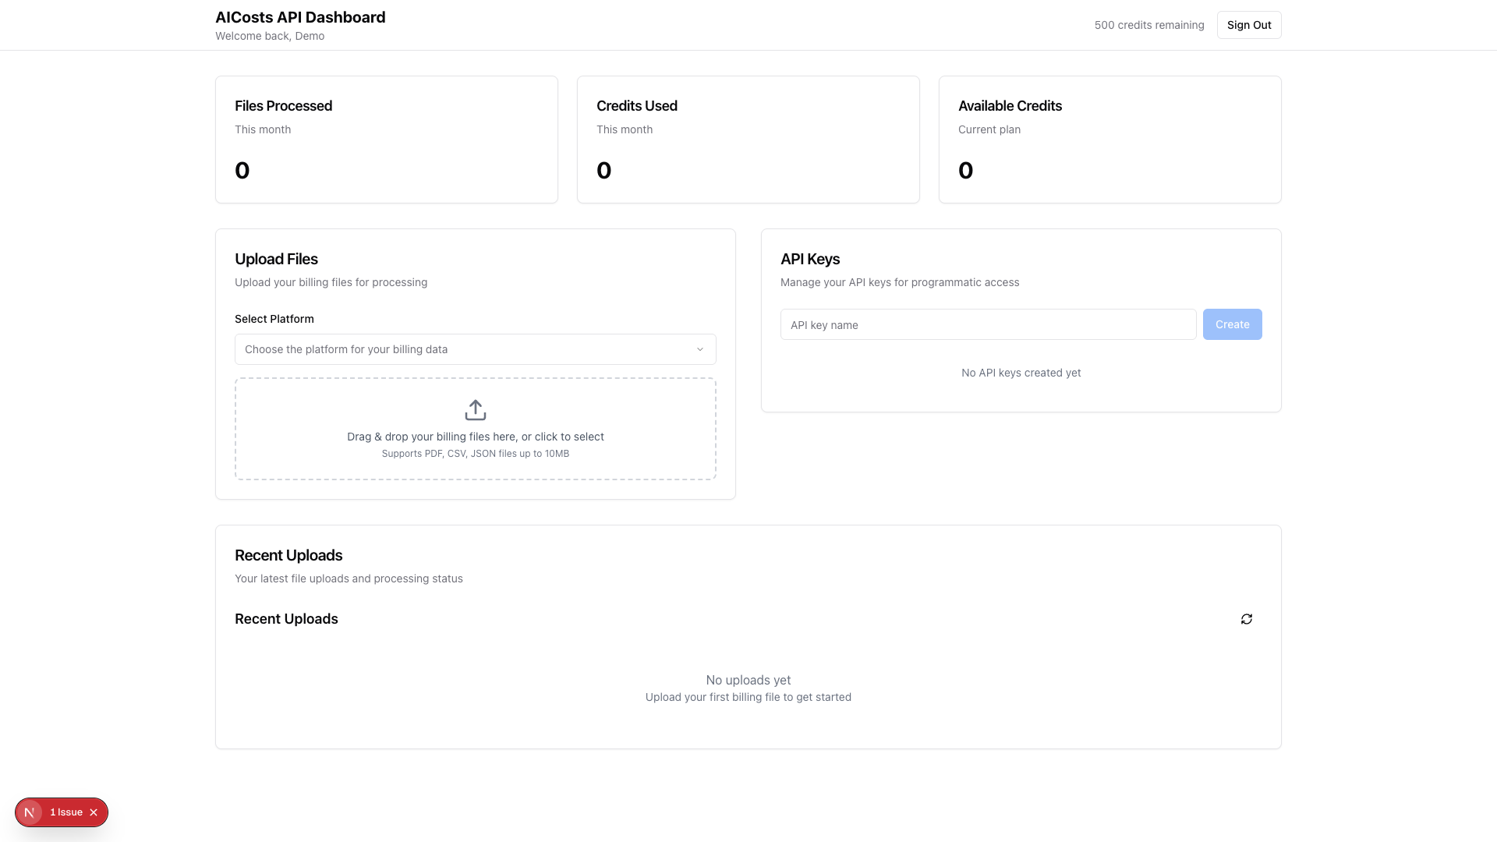
Task: Click the Upload Files section heading
Action: (276, 258)
